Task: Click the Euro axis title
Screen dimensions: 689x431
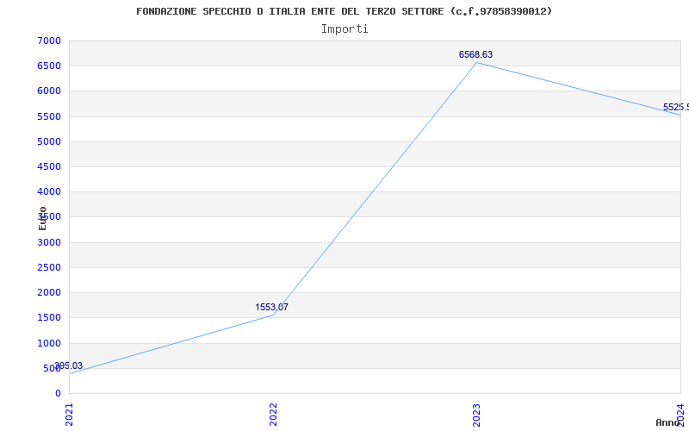Action: click(42, 218)
